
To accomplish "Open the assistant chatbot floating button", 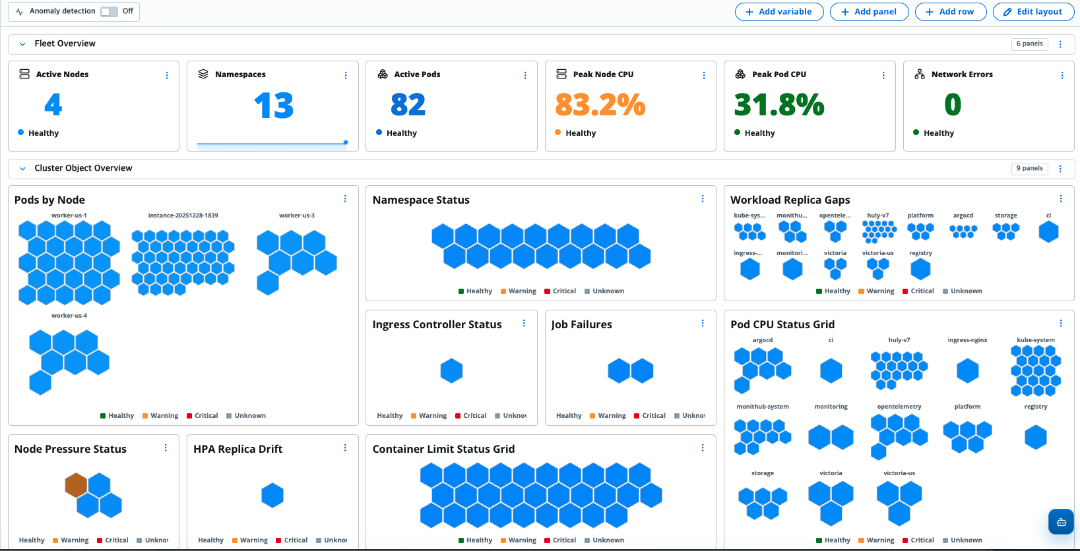I will (x=1061, y=522).
